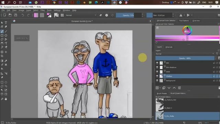Expand the add layer dropdown arrow

160,88
